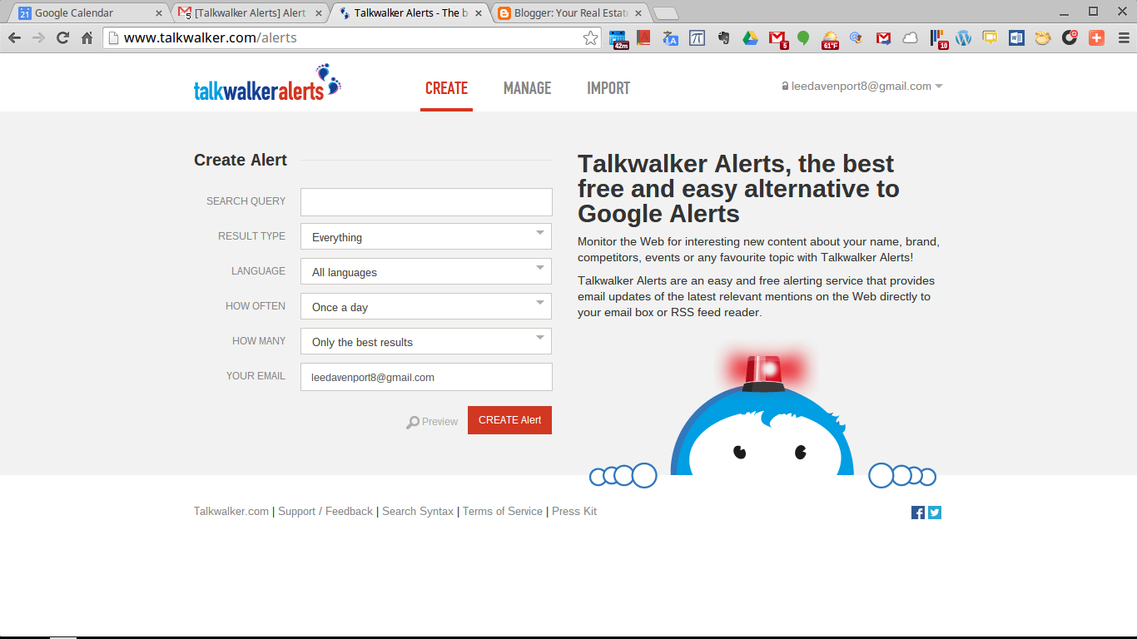Open the send-from-Gmail extension
The width and height of the screenshot is (1137, 639).
(x=883, y=38)
